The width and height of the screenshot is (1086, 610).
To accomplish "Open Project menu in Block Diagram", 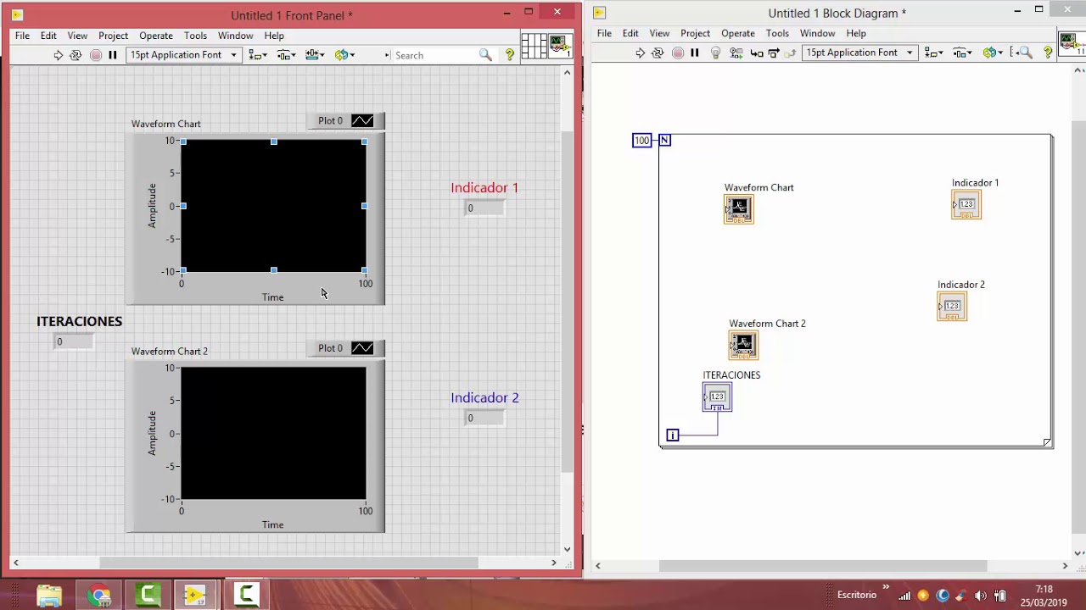I will click(695, 33).
